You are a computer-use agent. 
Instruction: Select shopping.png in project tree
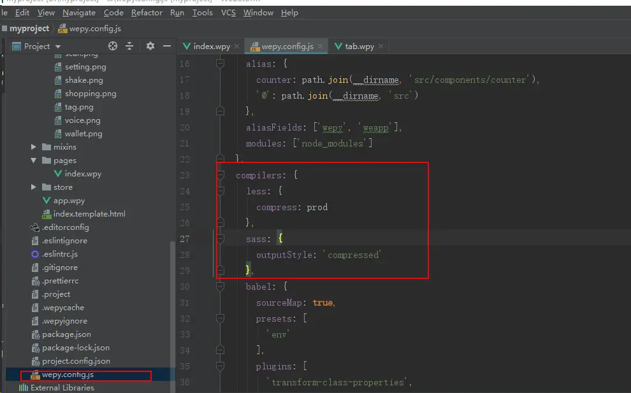[91, 94]
